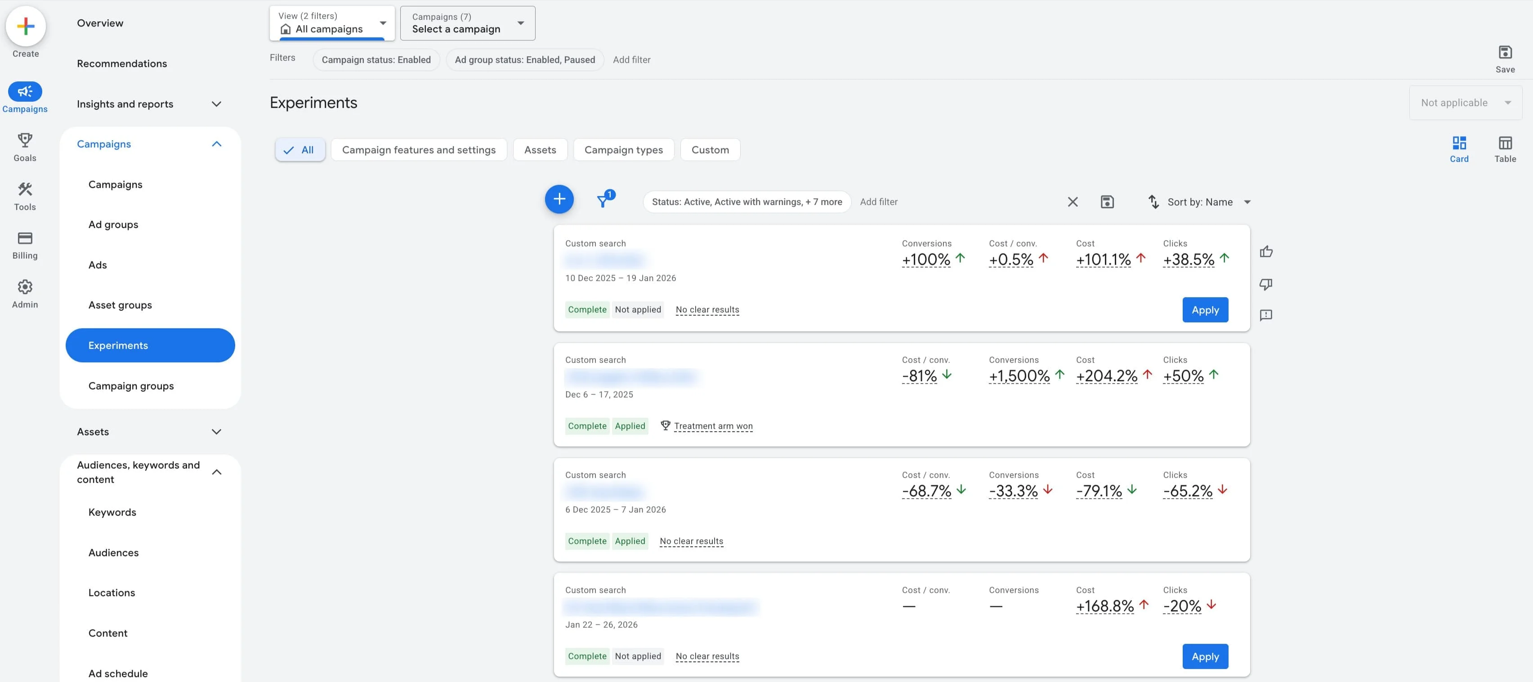Viewport: 1533px width, 682px height.
Task: Click the Create plus button
Action: point(26,26)
